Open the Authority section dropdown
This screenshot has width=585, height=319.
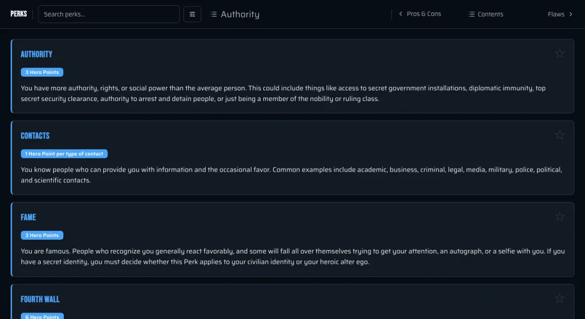(235, 14)
